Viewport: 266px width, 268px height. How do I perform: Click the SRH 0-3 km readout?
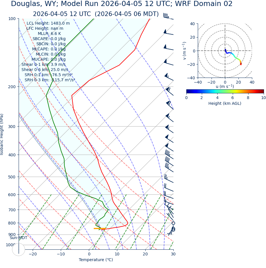[x=50, y=80]
